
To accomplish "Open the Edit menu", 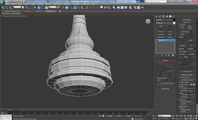I will [x=8, y=4].
